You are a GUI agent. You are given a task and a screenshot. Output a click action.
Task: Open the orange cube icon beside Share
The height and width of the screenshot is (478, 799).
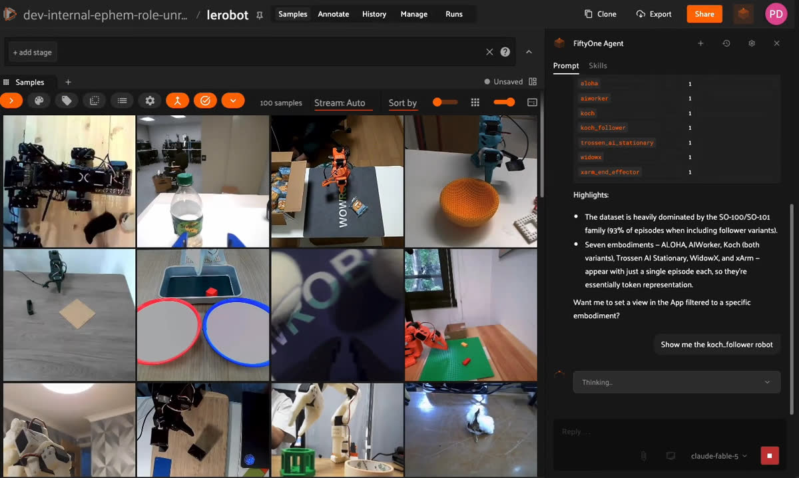743,13
